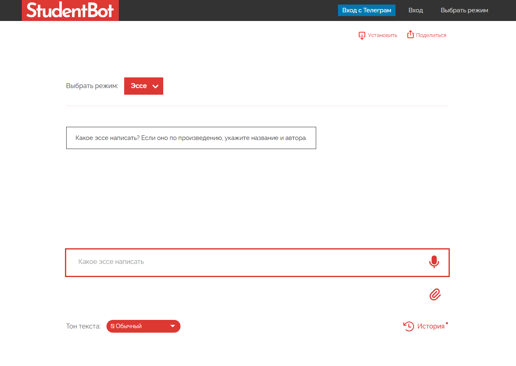
Task: Click the chevron arrow next to Эссе
Action: tap(155, 86)
